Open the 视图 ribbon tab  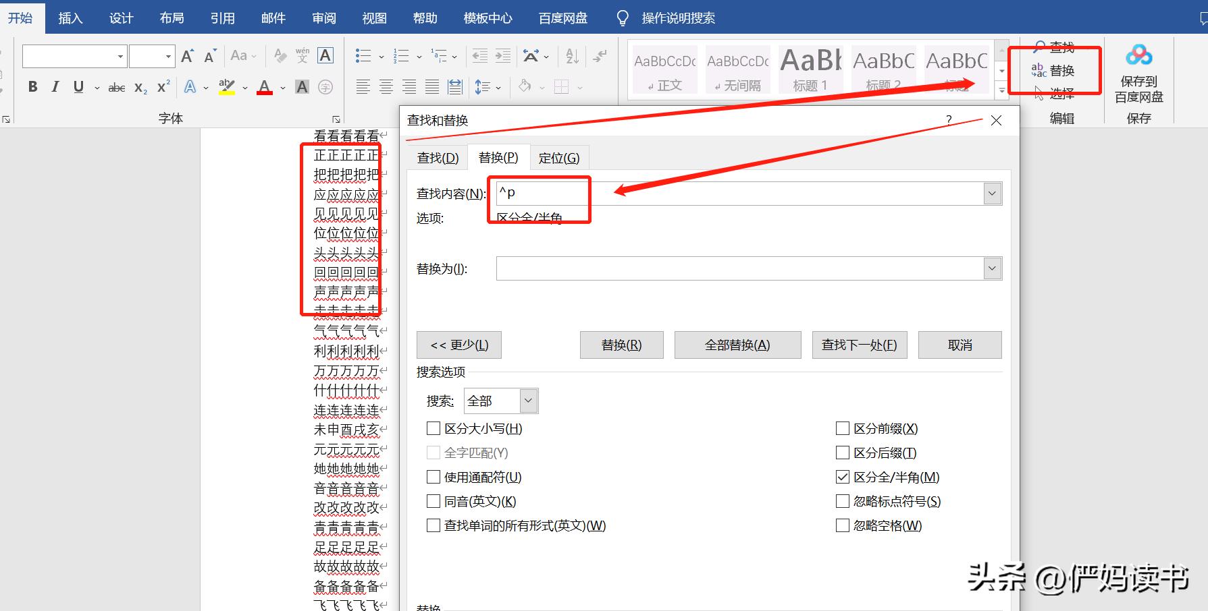pyautogui.click(x=373, y=18)
